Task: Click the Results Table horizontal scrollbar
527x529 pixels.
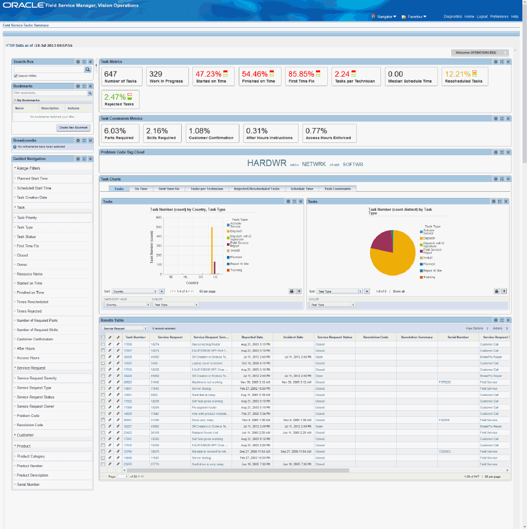Action: click(238, 470)
